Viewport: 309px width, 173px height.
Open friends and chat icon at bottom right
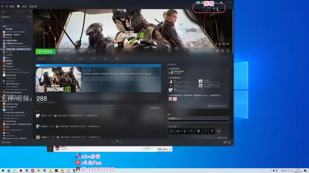pos(227,142)
